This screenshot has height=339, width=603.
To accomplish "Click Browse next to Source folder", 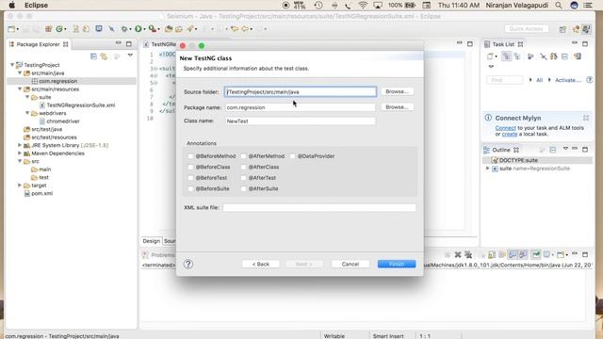I will (x=397, y=91).
